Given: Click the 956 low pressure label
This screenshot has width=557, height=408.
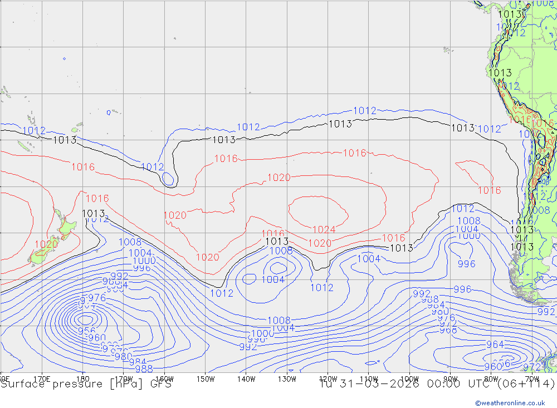Looking at the screenshot, I should 86,331.
